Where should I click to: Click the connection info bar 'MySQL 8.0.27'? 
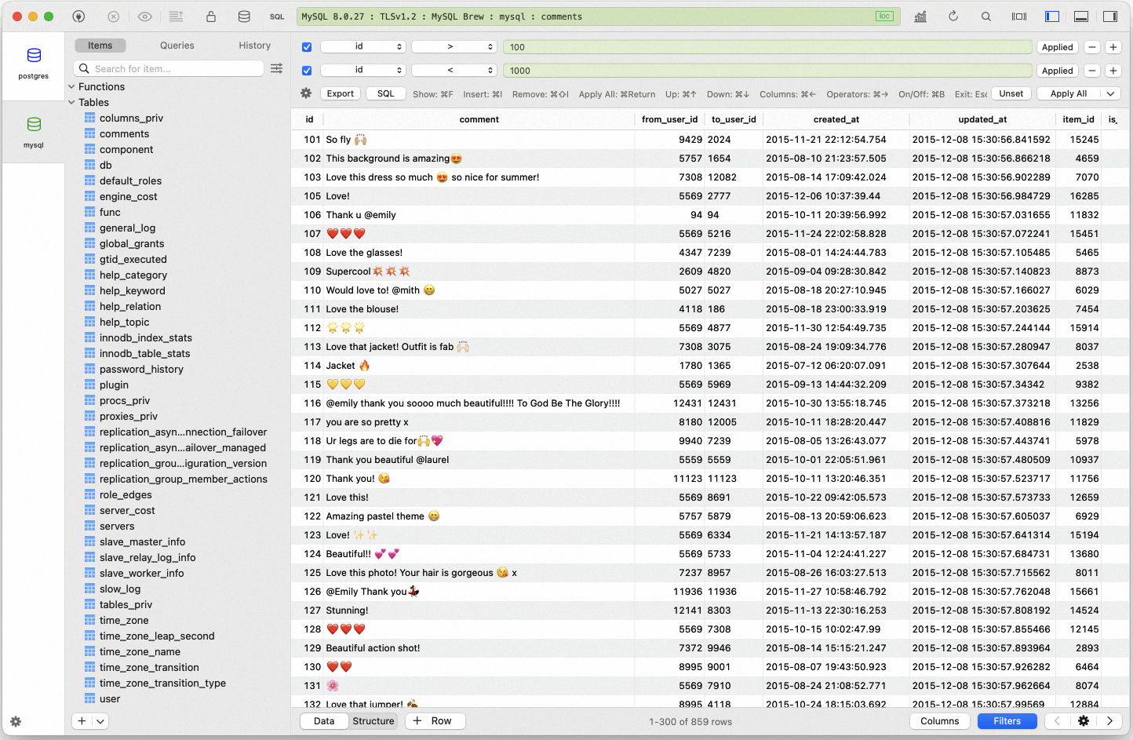598,16
